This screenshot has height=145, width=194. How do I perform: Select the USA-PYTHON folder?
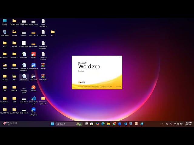pos(14,111)
